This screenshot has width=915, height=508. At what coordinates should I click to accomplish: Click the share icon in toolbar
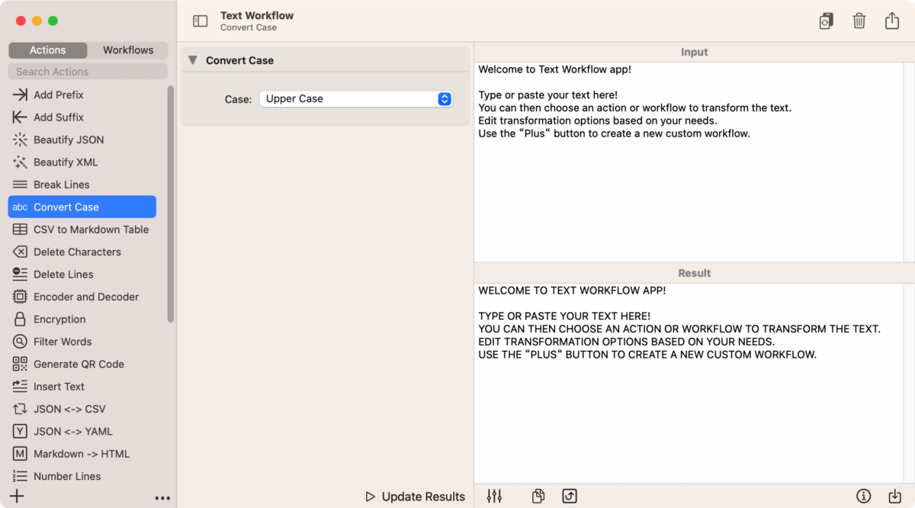pyautogui.click(x=892, y=21)
